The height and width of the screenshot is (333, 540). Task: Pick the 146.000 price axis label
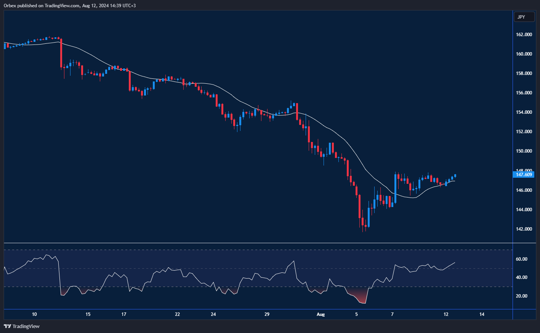click(x=524, y=190)
